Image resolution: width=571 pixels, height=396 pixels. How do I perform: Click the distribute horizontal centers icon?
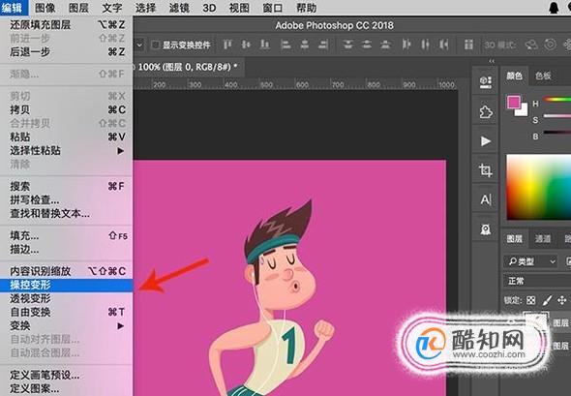pyautogui.click(x=425, y=45)
